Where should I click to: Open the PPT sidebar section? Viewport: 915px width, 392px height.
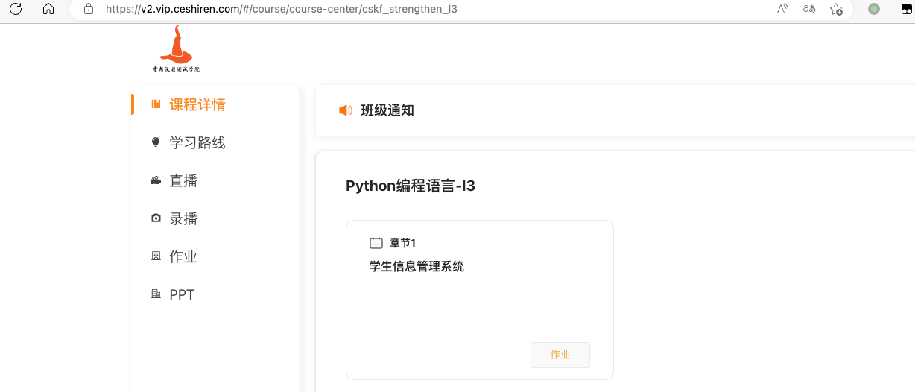point(182,294)
